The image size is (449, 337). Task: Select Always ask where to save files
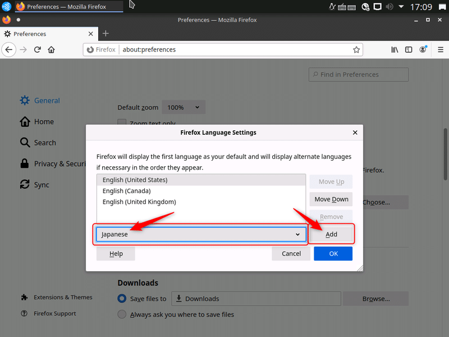pyautogui.click(x=122, y=314)
